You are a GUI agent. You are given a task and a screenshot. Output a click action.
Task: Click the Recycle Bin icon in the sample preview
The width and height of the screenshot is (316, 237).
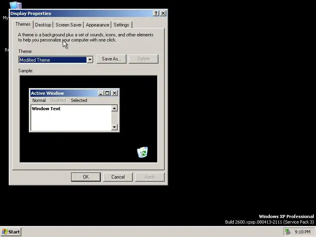click(143, 152)
